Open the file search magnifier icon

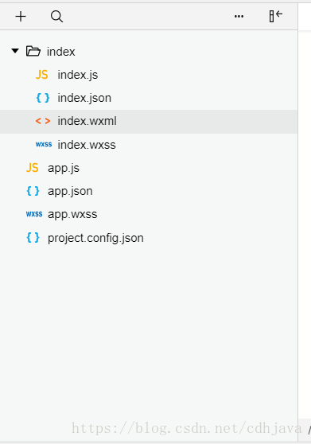tap(57, 17)
